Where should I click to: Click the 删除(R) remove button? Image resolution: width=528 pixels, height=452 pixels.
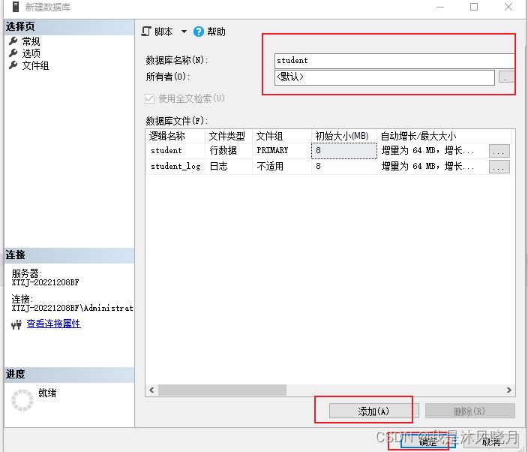[x=469, y=411]
